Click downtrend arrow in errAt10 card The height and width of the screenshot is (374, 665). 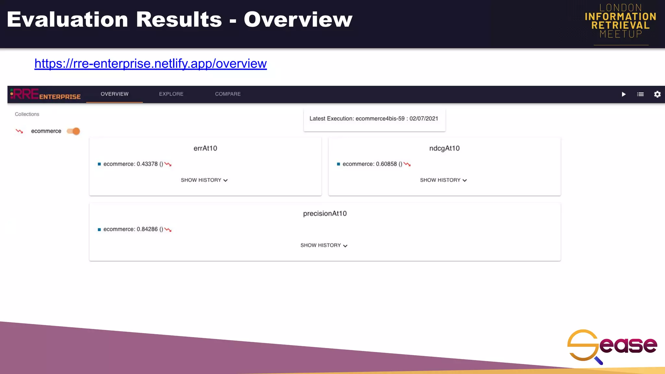[168, 164]
